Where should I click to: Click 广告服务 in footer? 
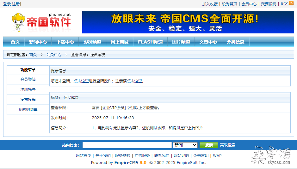pyautogui.click(x=142, y=155)
